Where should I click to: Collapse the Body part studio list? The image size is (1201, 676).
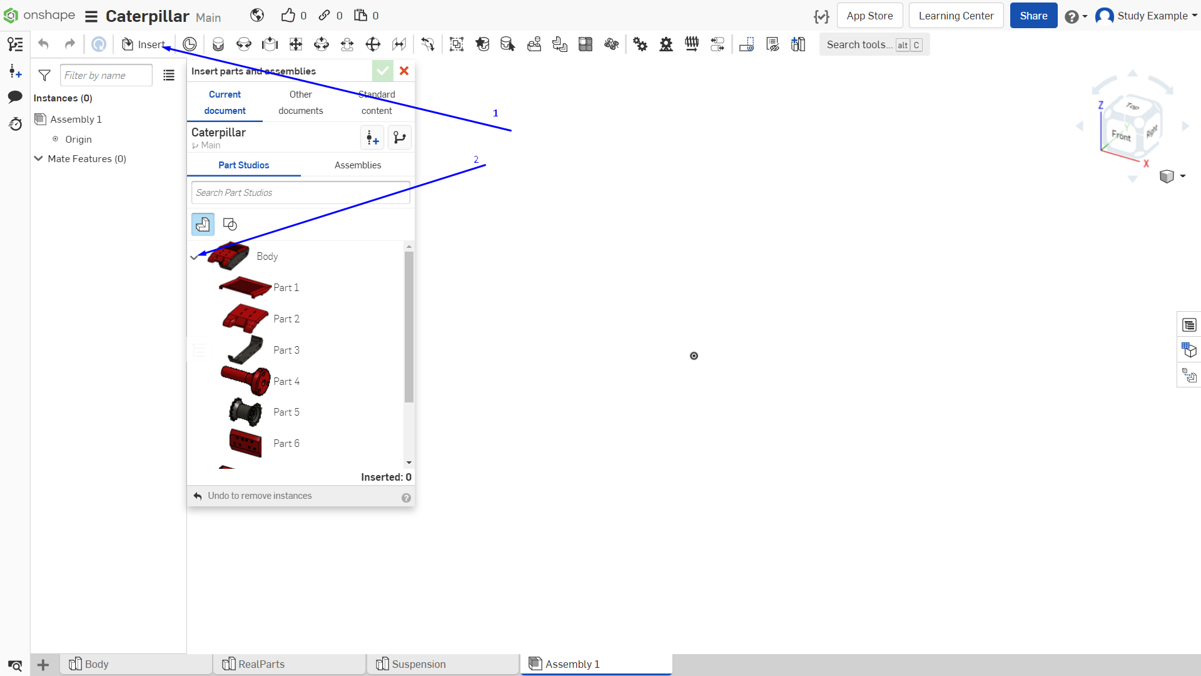194,257
